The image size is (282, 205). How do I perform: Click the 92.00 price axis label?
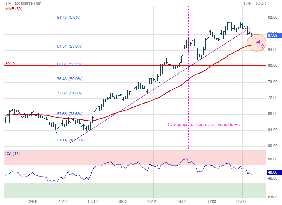272,17
